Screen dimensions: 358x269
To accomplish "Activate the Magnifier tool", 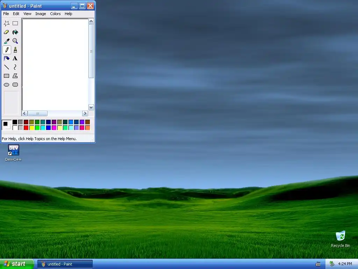I will tap(15, 41).
